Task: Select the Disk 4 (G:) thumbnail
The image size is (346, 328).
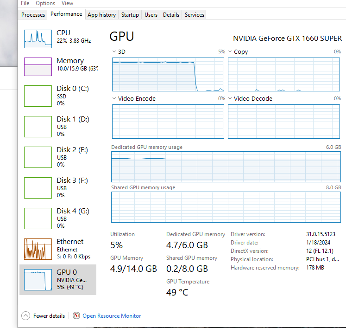Action: 38,219
